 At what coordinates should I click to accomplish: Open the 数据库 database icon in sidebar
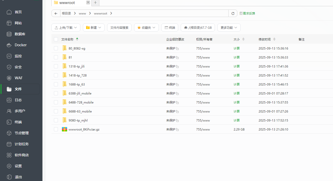click(x=9, y=34)
